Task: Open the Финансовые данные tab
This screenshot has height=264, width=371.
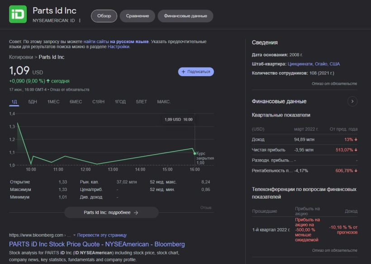Action: click(185, 16)
